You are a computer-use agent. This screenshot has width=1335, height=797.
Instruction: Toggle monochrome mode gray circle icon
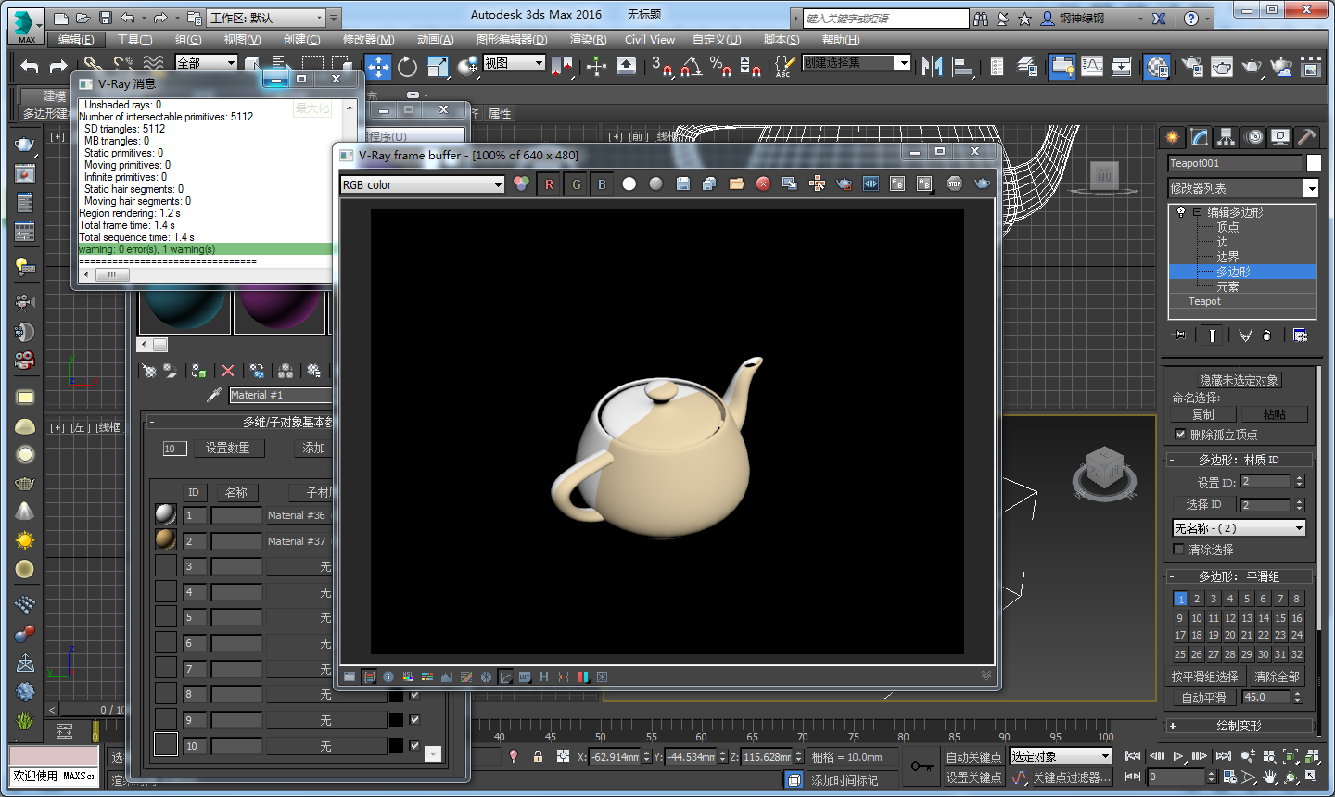(656, 183)
